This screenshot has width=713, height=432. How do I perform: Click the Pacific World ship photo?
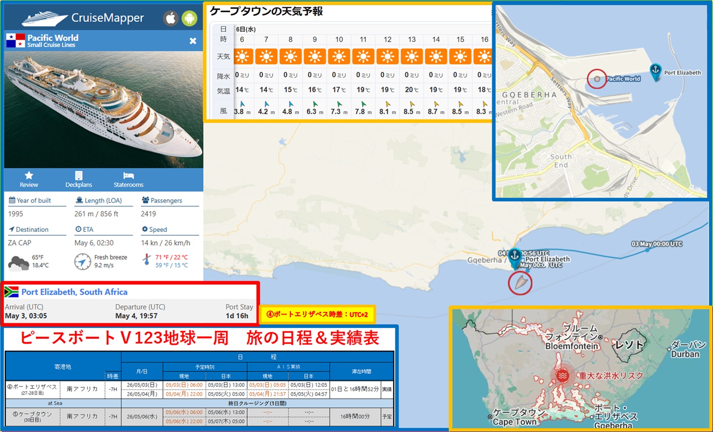tap(104, 110)
